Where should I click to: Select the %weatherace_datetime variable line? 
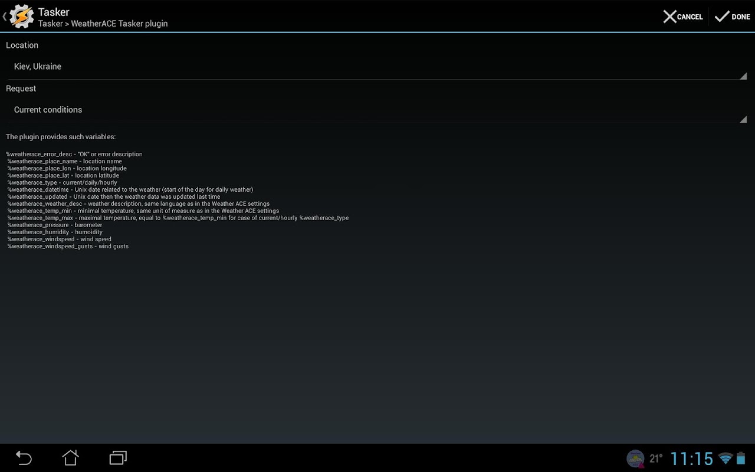130,189
